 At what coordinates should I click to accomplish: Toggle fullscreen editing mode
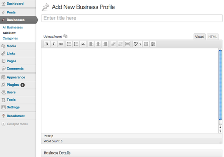[x=146, y=44]
